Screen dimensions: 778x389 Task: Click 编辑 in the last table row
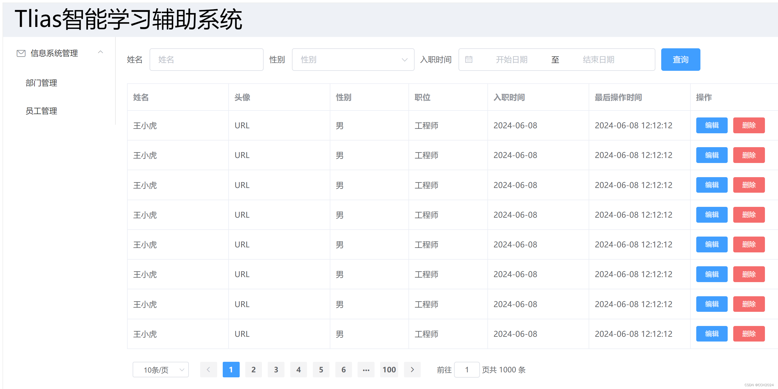coord(712,334)
